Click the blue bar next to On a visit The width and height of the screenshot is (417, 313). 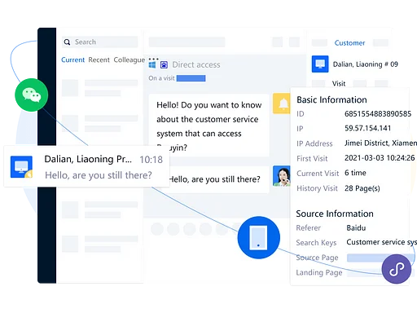click(x=191, y=78)
